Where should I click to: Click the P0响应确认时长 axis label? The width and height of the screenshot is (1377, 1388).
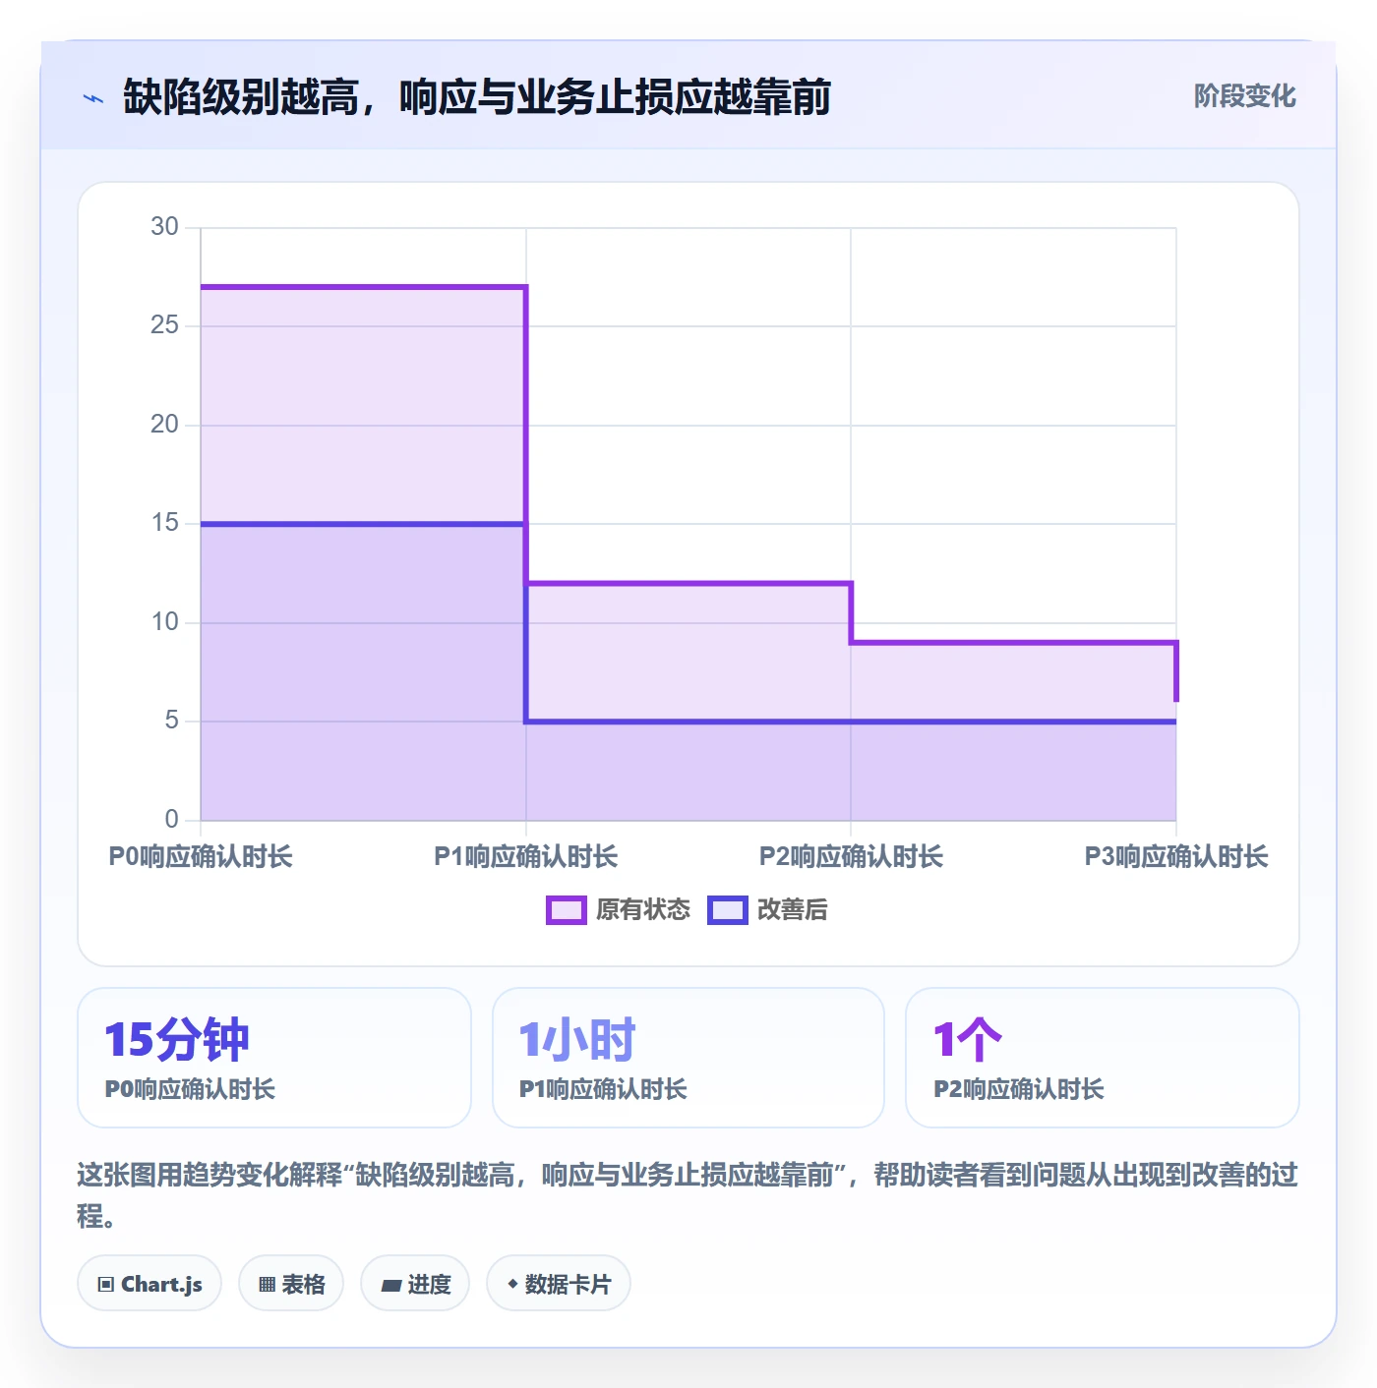click(x=201, y=857)
